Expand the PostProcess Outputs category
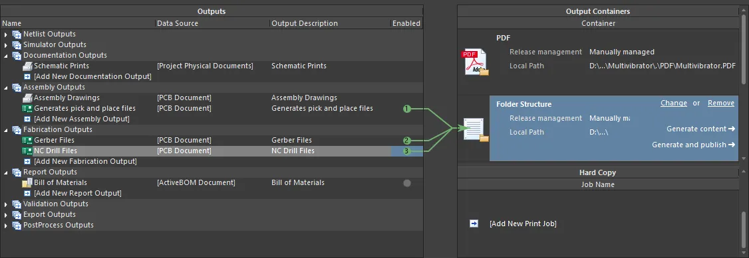 pyautogui.click(x=6, y=225)
